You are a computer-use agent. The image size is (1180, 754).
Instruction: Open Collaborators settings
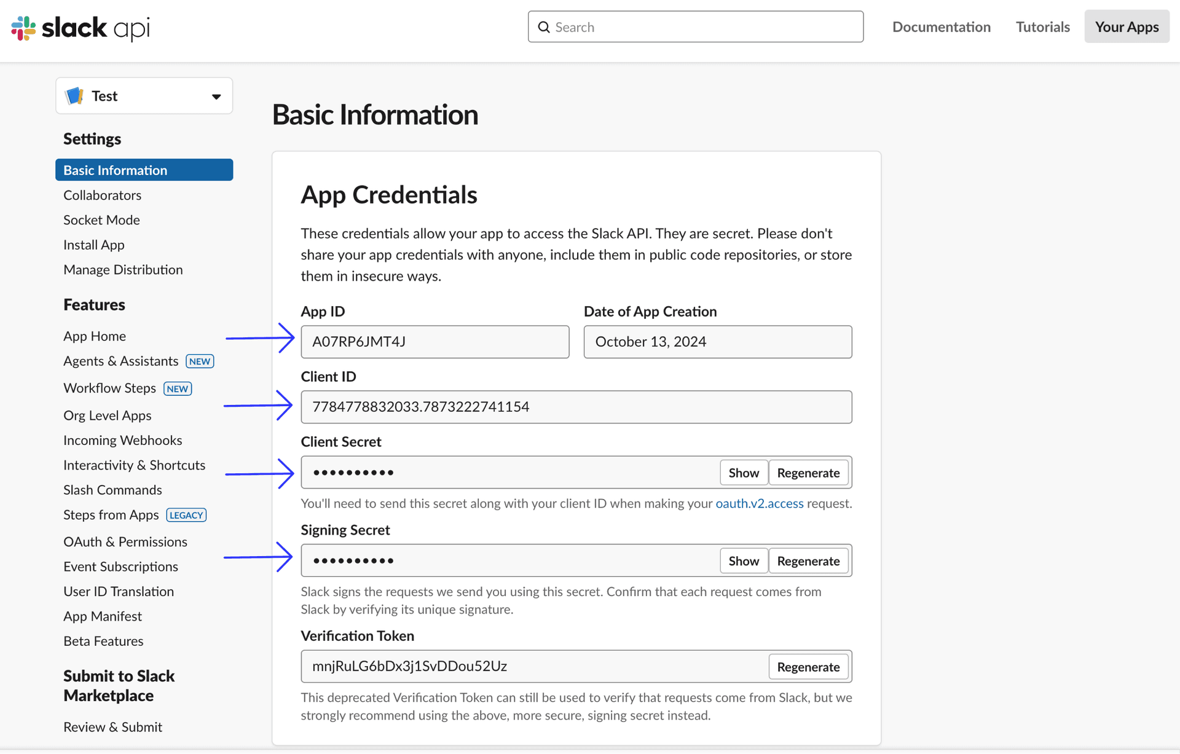tap(102, 195)
